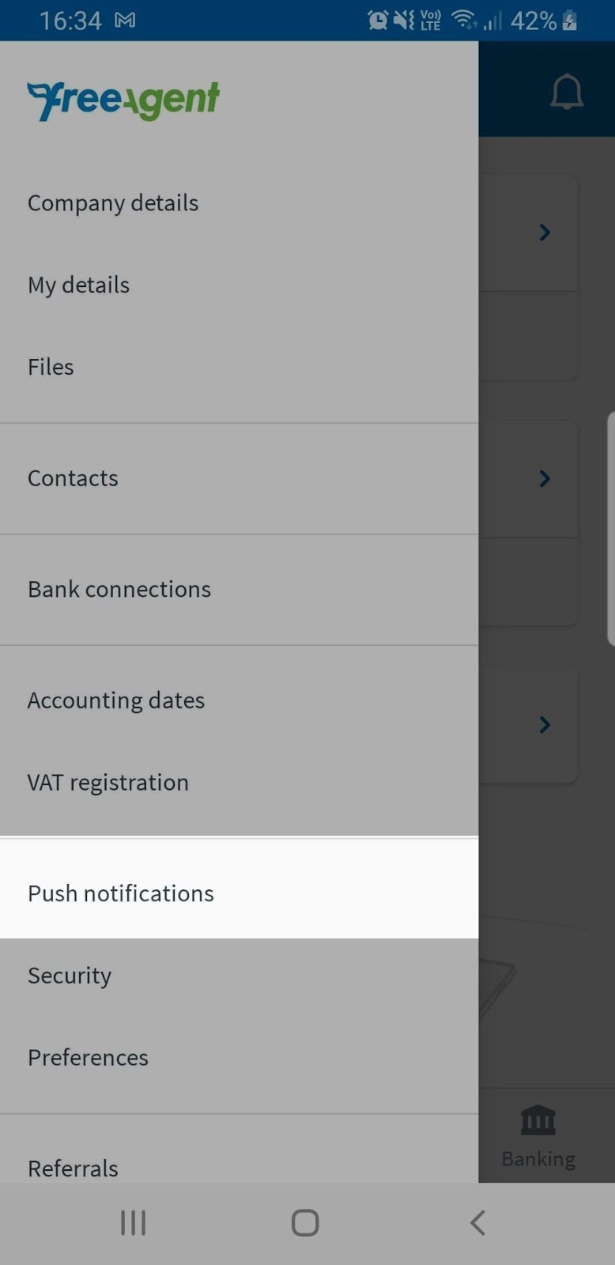615x1265 pixels.
Task: Expand the Company details section chevron
Action: click(x=544, y=232)
